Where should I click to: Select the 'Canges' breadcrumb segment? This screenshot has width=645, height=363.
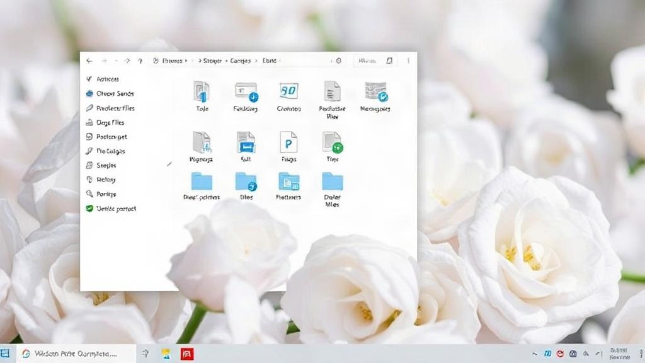[240, 61]
